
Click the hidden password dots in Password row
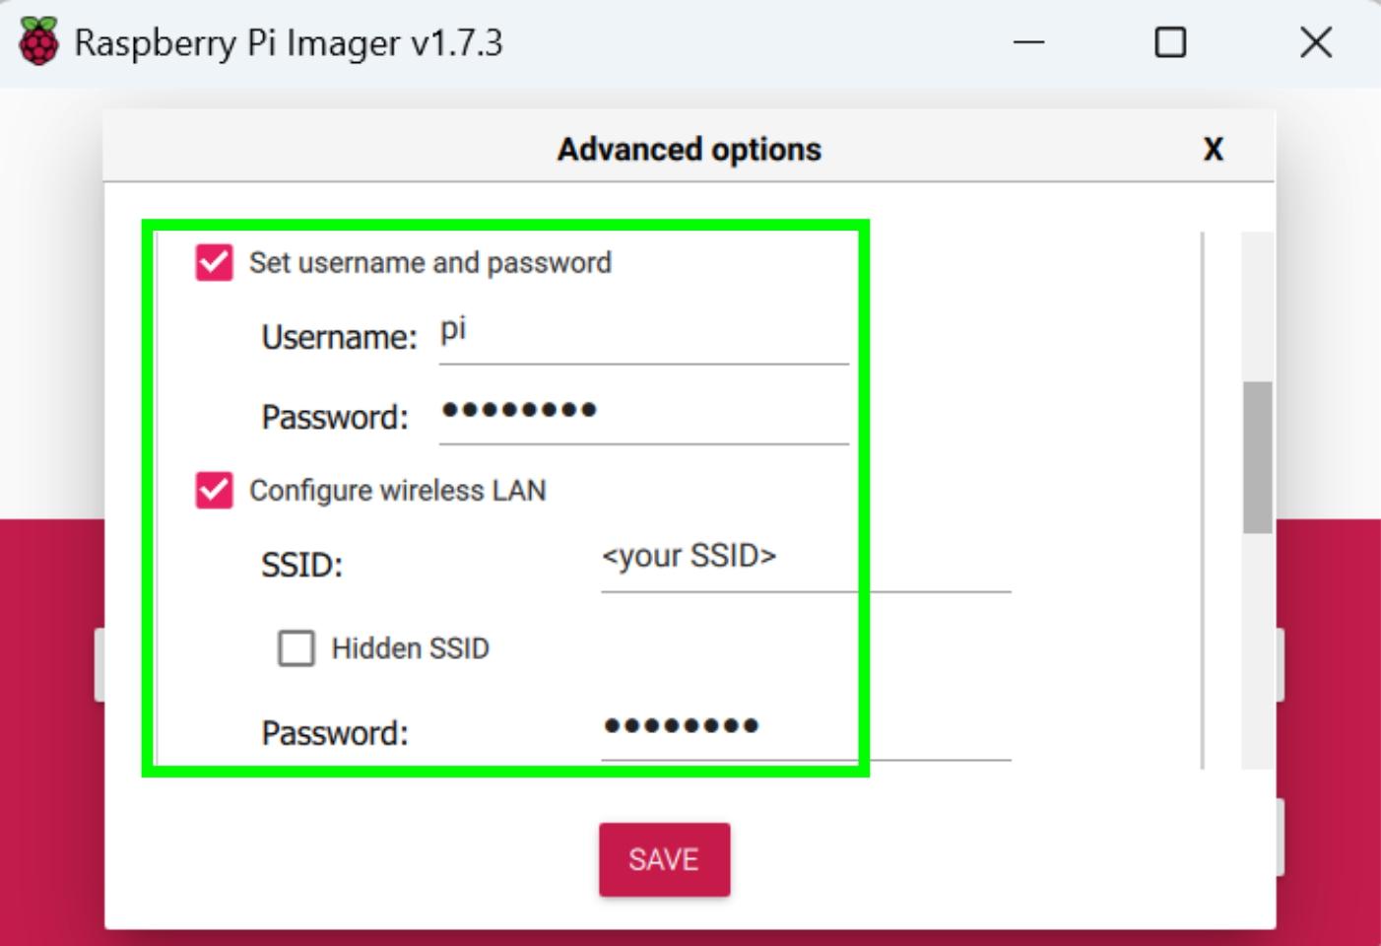[519, 411]
